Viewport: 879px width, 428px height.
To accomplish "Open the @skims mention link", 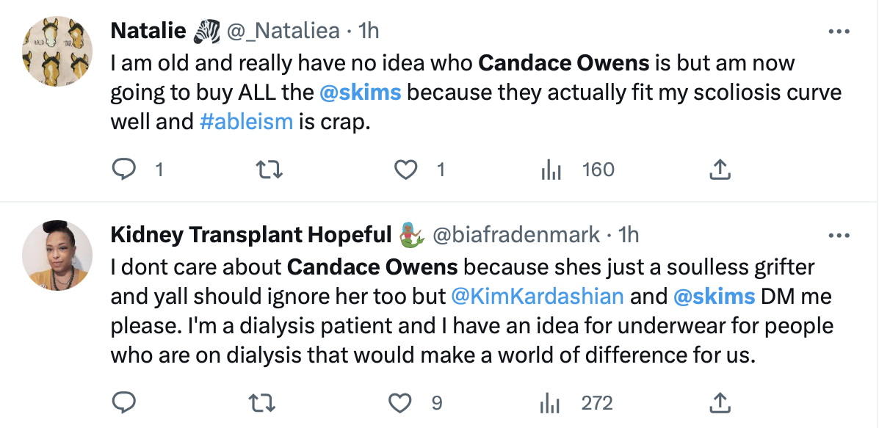I will point(362,92).
